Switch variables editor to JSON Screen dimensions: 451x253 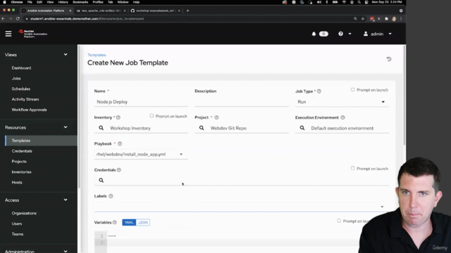[142, 222]
